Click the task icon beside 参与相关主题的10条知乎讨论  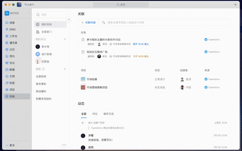click(x=83, y=40)
